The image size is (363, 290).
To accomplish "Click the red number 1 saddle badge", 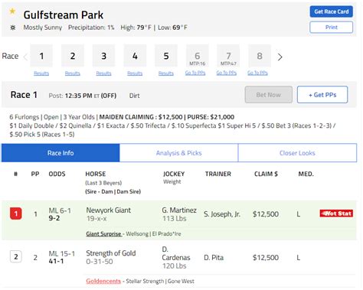I will (x=16, y=213).
